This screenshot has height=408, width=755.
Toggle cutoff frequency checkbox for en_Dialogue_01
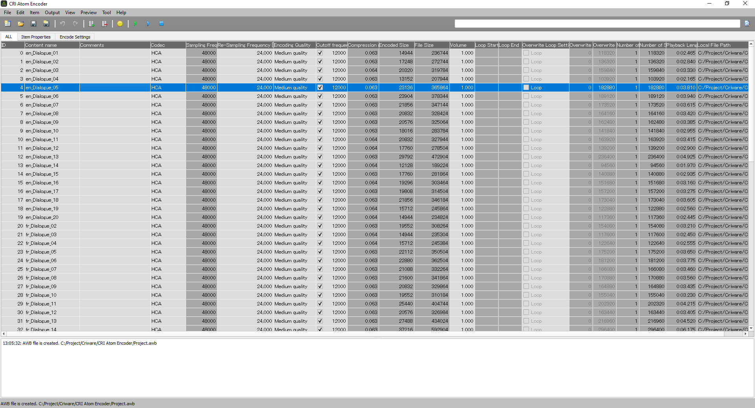point(320,53)
